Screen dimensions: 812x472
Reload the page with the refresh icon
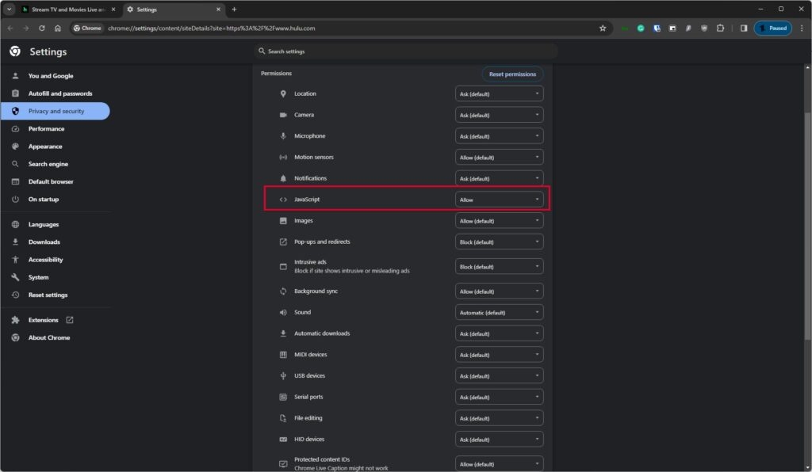point(42,28)
